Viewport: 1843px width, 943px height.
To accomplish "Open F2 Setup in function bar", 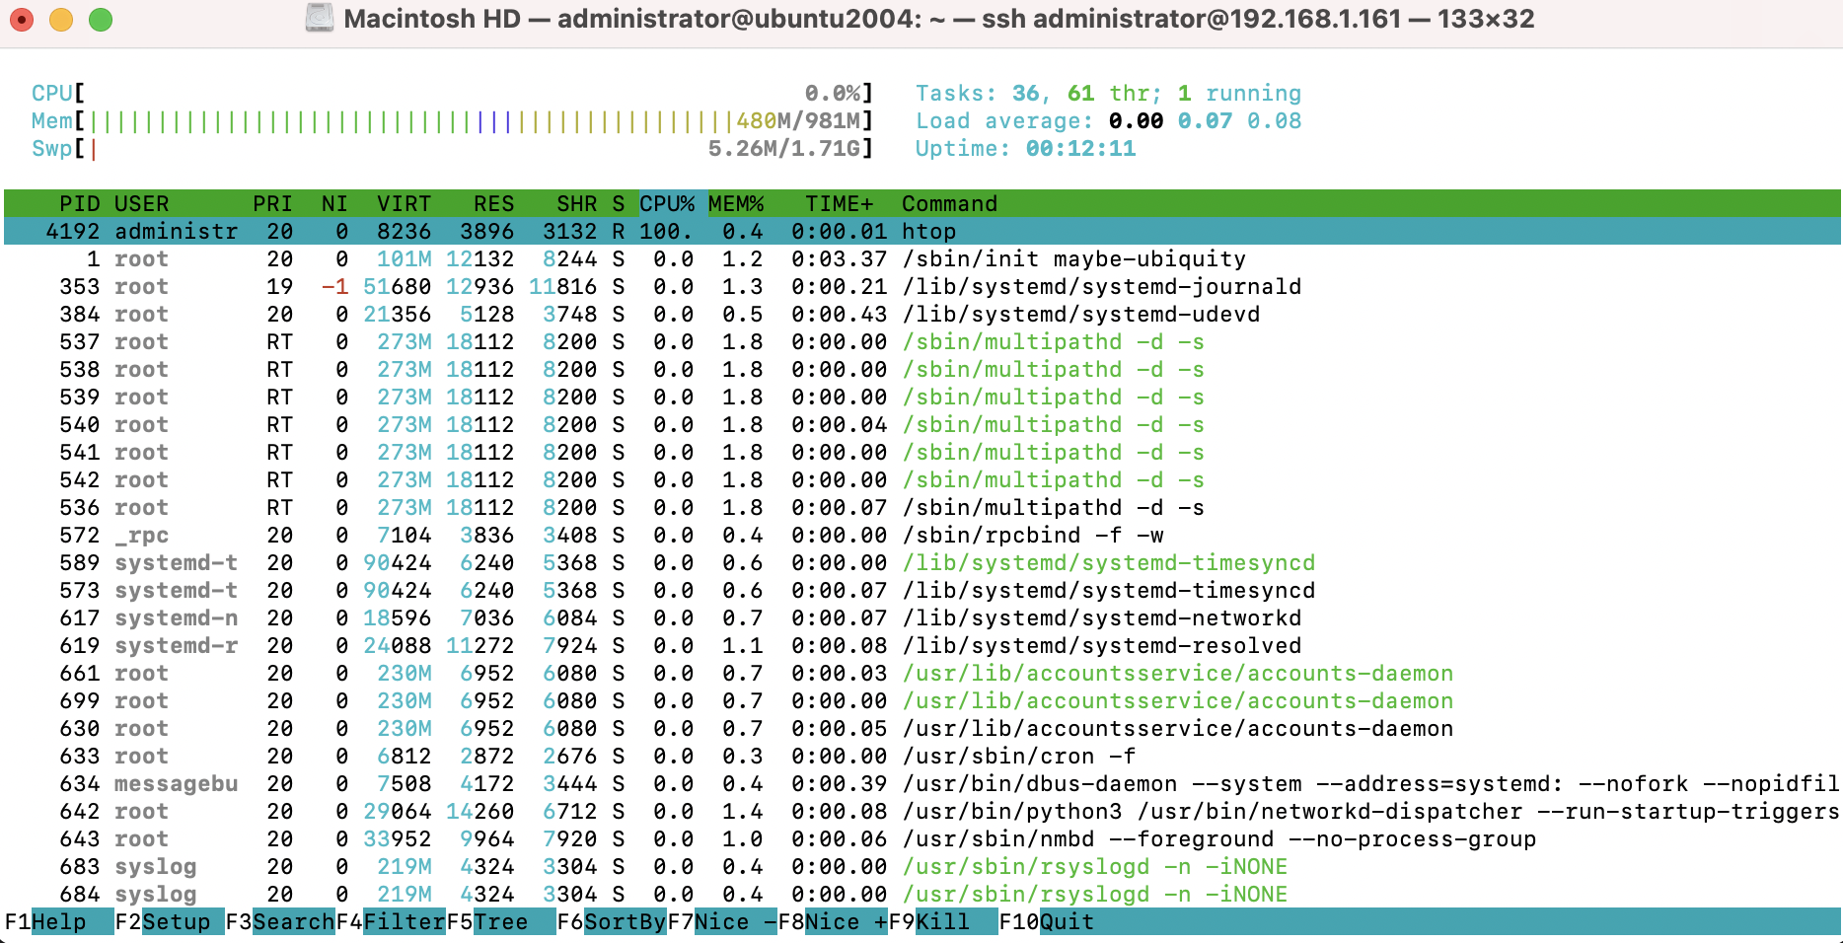I will [x=170, y=921].
